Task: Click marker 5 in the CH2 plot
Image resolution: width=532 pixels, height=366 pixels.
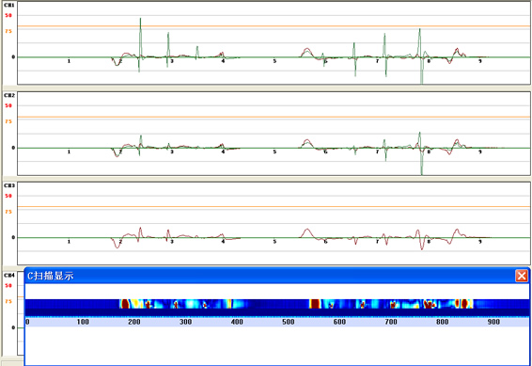Action: (x=274, y=151)
